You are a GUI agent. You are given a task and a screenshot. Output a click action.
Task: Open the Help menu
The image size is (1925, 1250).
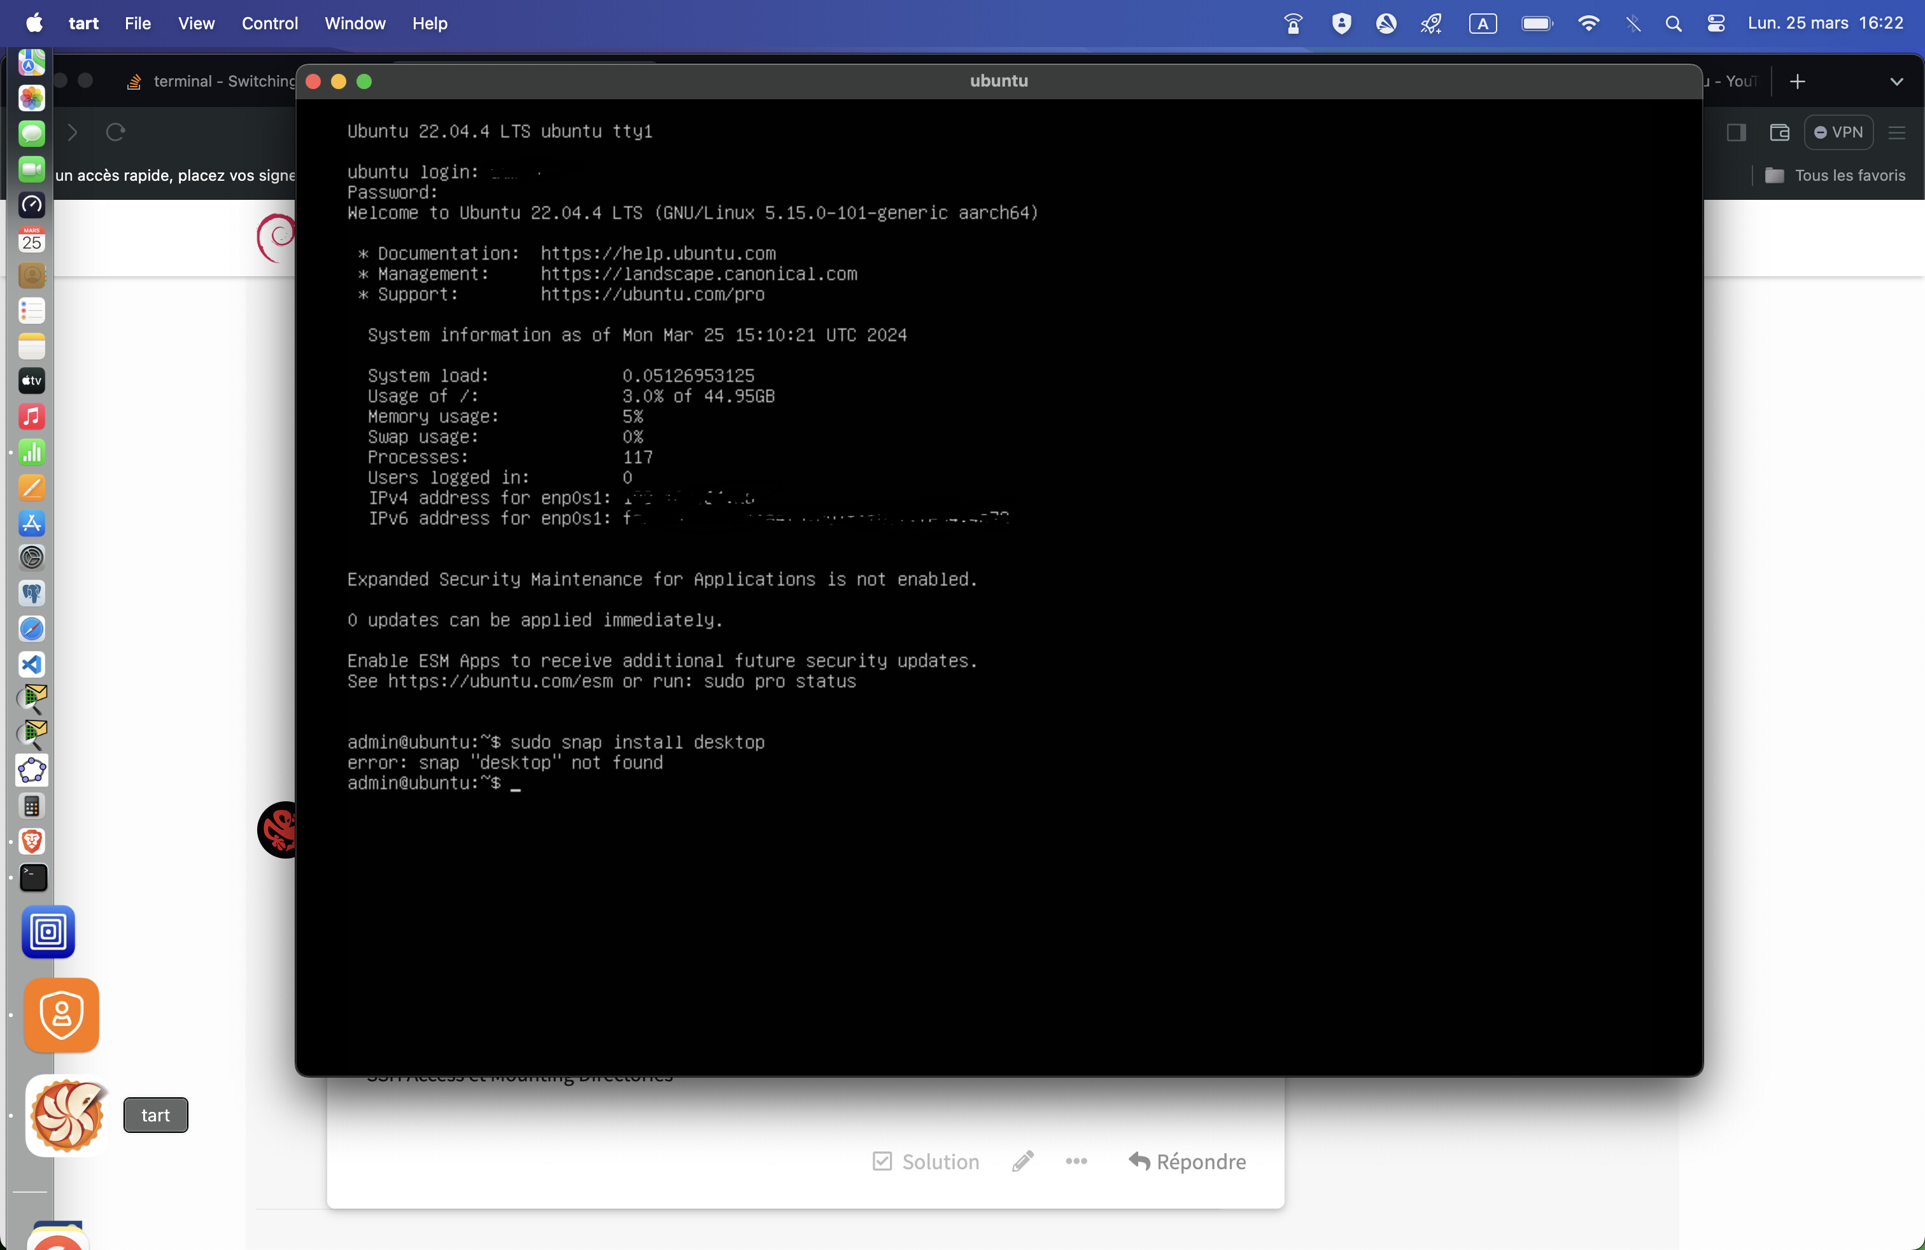[x=430, y=24]
